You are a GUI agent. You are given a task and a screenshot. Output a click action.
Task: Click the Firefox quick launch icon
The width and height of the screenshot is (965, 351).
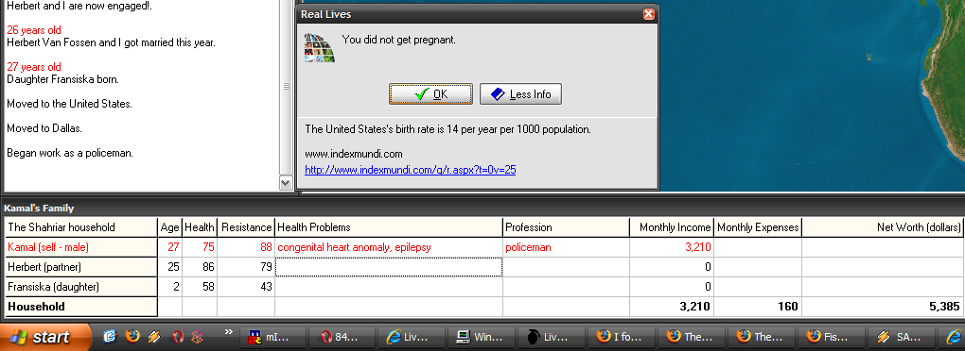coord(132,336)
